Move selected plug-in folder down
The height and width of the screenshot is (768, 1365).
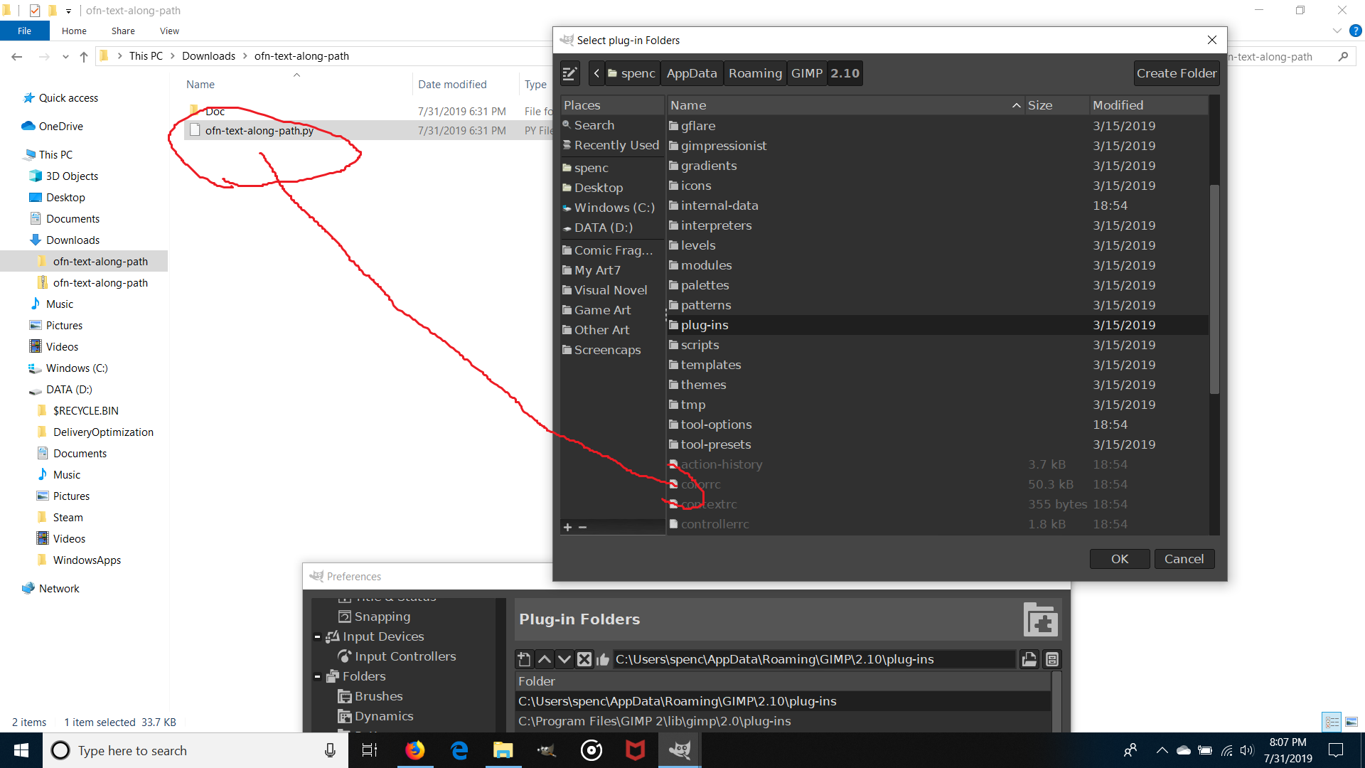click(x=564, y=659)
